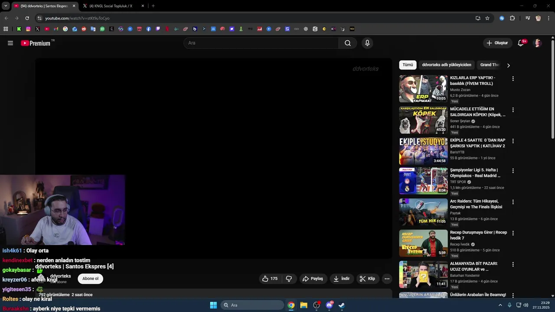Open a new Chrome tab

[x=153, y=6]
